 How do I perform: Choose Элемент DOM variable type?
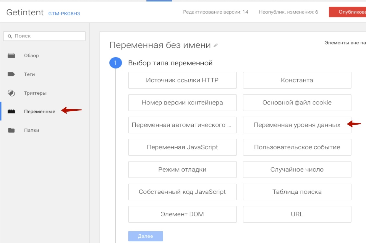click(x=182, y=214)
